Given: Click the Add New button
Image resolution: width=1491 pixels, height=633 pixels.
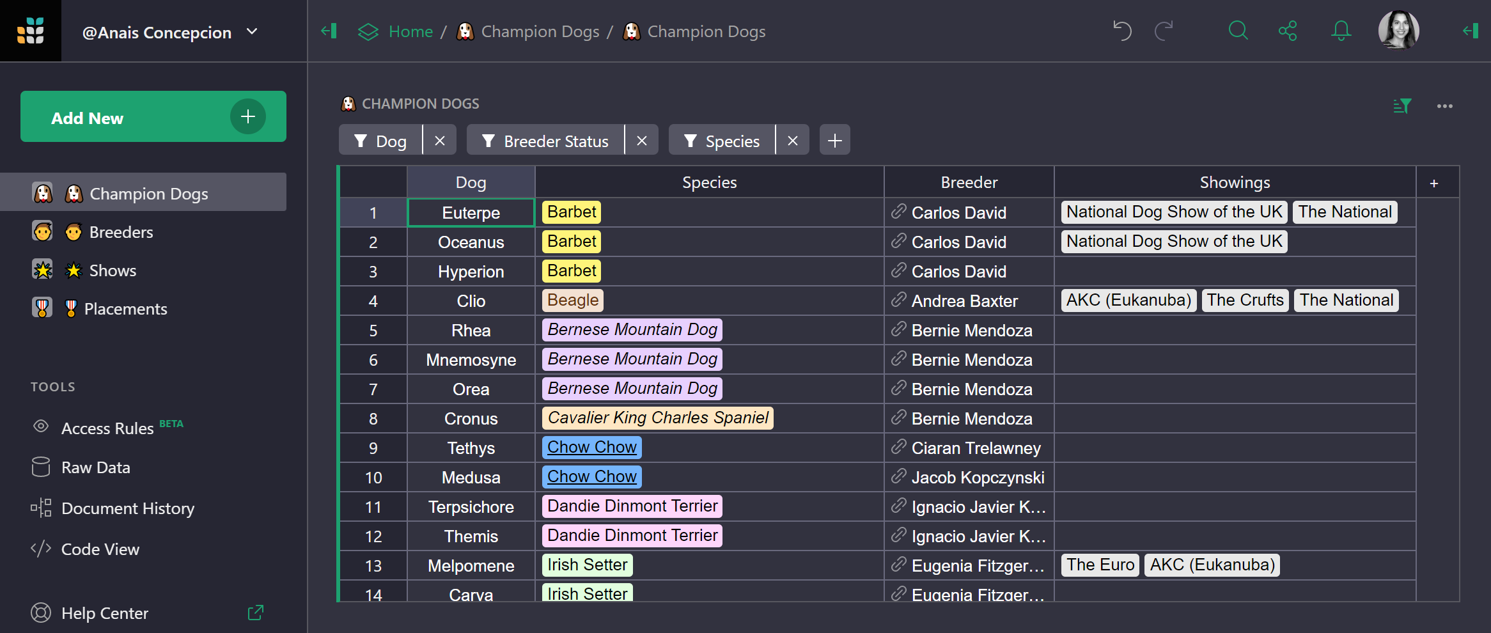Looking at the screenshot, I should click(x=153, y=117).
